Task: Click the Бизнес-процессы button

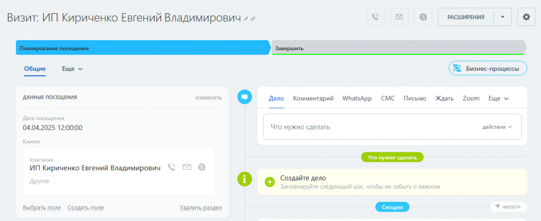Action: [488, 68]
